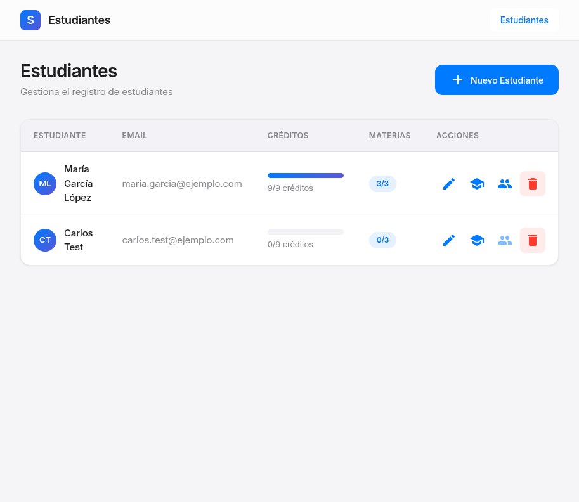Click Carlos Test's empty credits progress bar
The image size is (579, 502).
click(306, 232)
